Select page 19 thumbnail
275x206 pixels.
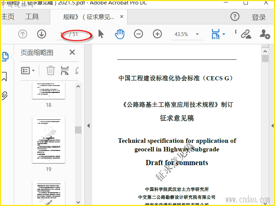click(x=48, y=140)
